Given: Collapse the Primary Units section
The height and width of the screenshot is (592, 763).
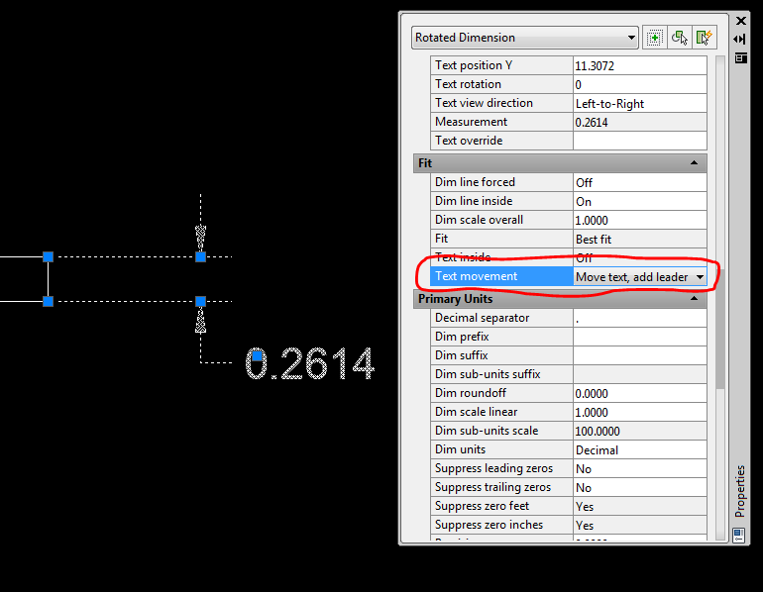Looking at the screenshot, I should pyautogui.click(x=695, y=299).
